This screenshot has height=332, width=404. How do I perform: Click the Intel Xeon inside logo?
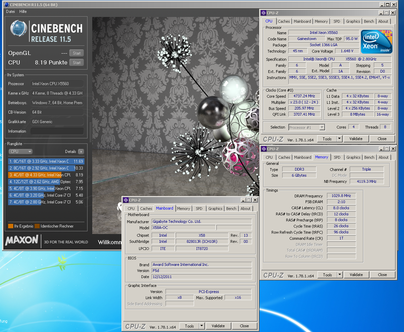[377, 42]
